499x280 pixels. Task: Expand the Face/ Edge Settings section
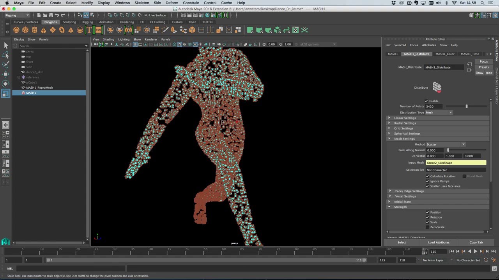(x=438, y=191)
